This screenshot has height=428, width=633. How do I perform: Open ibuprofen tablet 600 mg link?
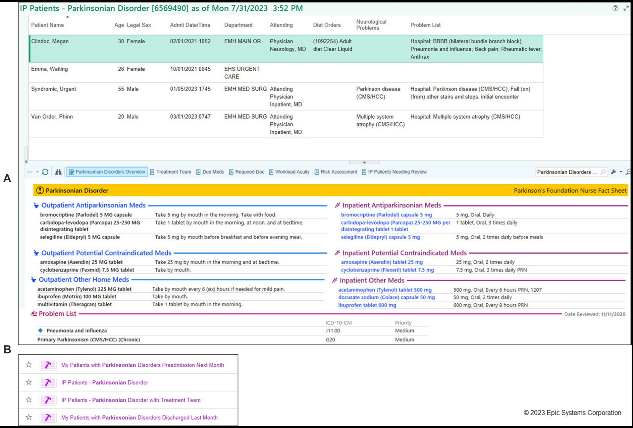pyautogui.click(x=367, y=305)
